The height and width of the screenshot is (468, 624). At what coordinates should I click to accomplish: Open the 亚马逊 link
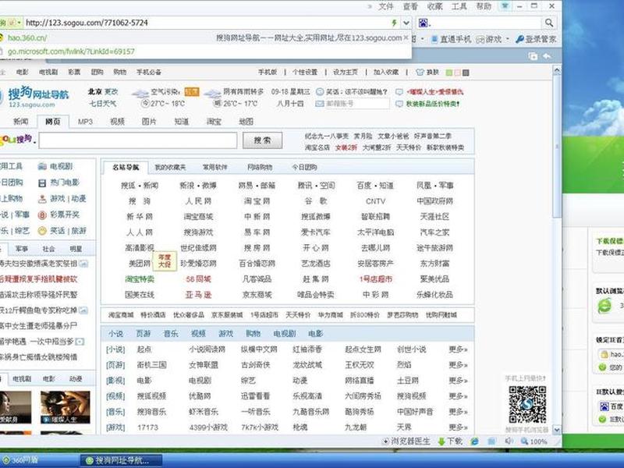pyautogui.click(x=198, y=295)
